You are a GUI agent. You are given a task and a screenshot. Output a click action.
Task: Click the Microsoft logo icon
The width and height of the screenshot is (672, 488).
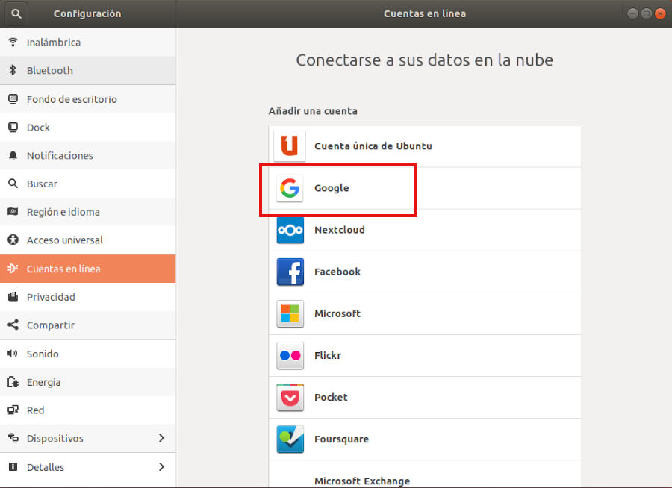pyautogui.click(x=290, y=313)
